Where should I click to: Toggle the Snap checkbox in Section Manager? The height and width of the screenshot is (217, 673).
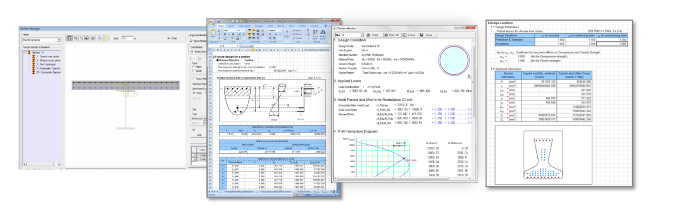click(x=169, y=38)
